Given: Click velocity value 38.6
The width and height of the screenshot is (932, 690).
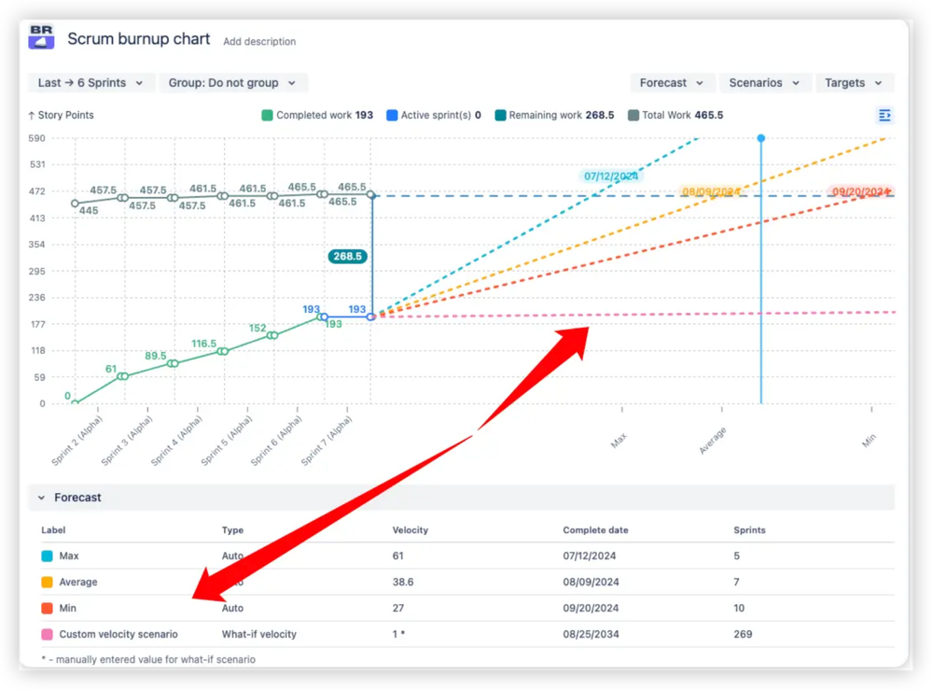Looking at the screenshot, I should point(403,583).
